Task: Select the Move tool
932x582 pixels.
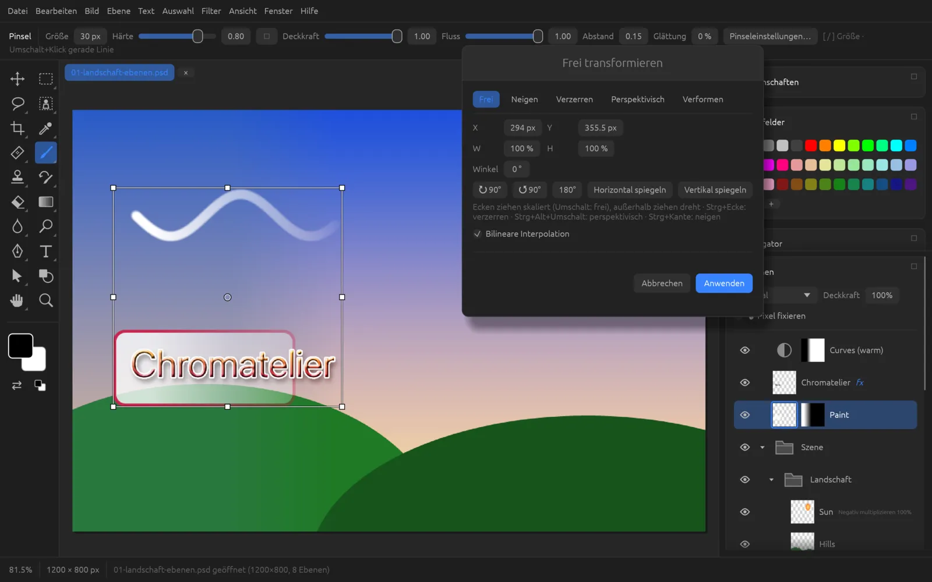Action: click(x=17, y=79)
